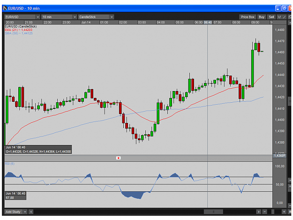Click the Add Study button
Viewport: 293px width, 220px height.
[x=13, y=212]
